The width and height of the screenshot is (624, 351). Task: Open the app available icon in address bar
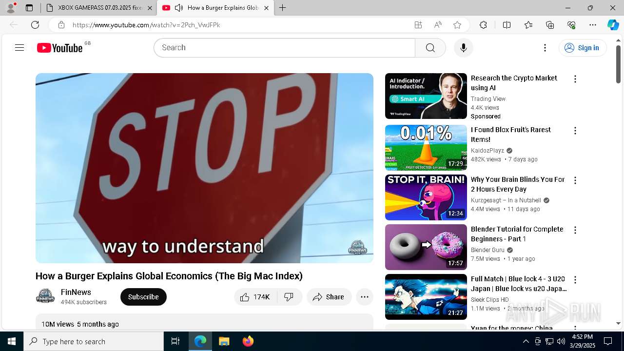point(418,25)
